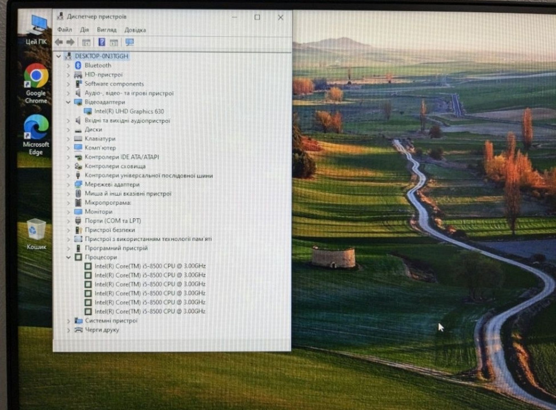This screenshot has width=556, height=410.
Task: Select the Intel(R) UHD Graphics 630 adapter icon
Action: pyautogui.click(x=88, y=111)
